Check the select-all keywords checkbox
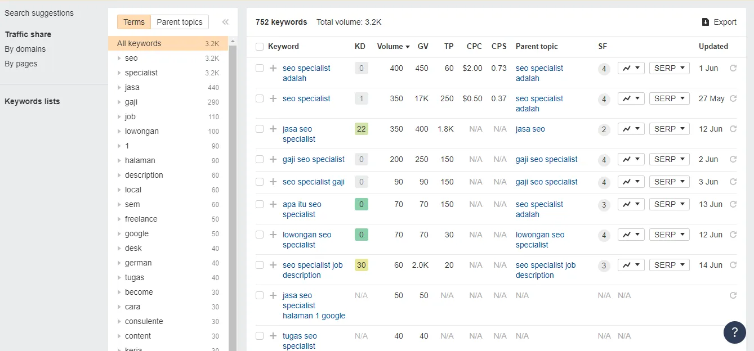Screen dimensions: 754x351 [x=259, y=46]
